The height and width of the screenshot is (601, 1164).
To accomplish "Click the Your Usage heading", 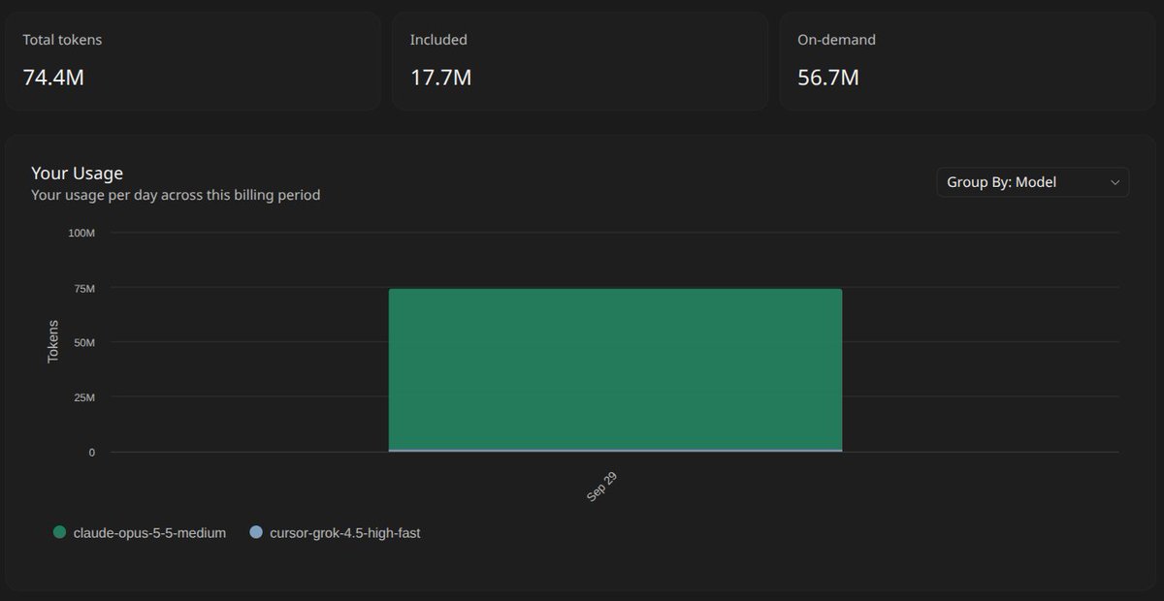I will pos(77,174).
